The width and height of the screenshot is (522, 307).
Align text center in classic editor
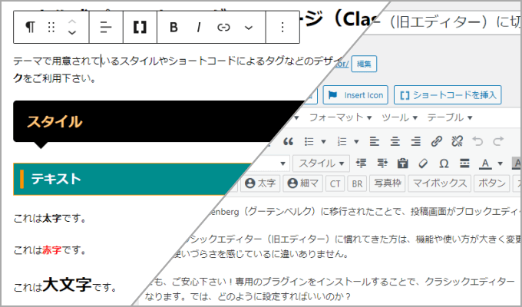click(x=395, y=141)
